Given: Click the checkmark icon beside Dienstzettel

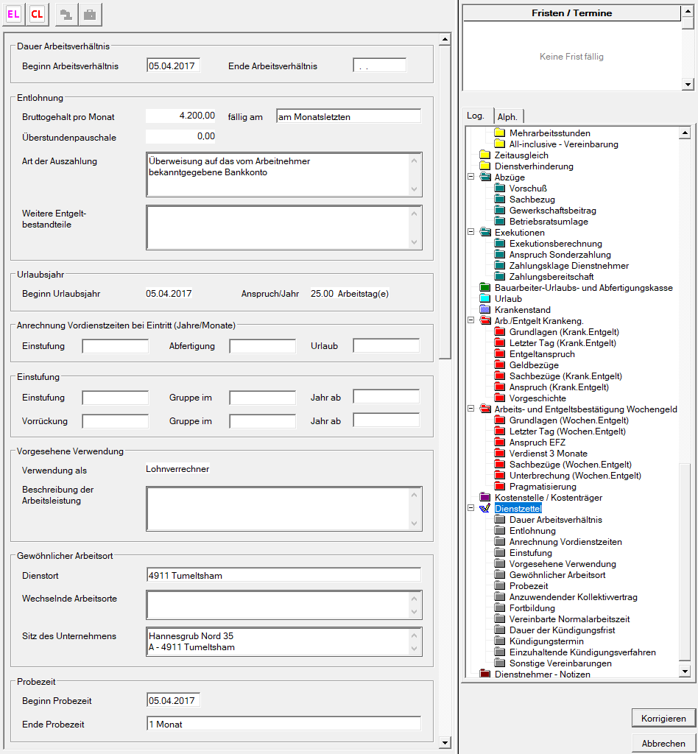Looking at the screenshot, I should coord(484,509).
